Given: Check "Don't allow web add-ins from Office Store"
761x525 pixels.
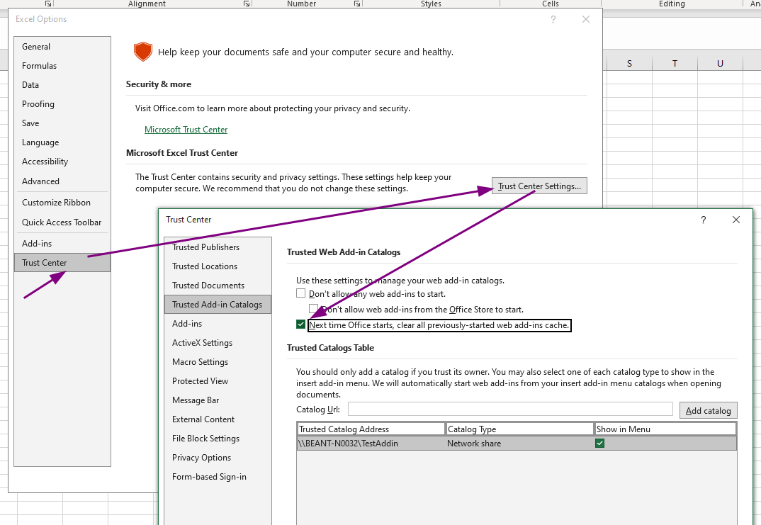Looking at the screenshot, I should pyautogui.click(x=314, y=309).
